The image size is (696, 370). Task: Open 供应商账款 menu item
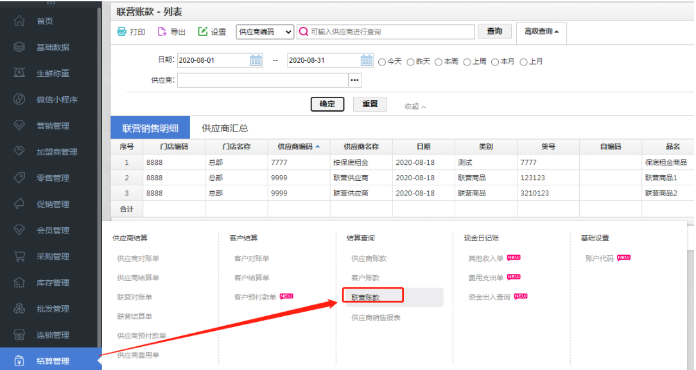tap(369, 258)
